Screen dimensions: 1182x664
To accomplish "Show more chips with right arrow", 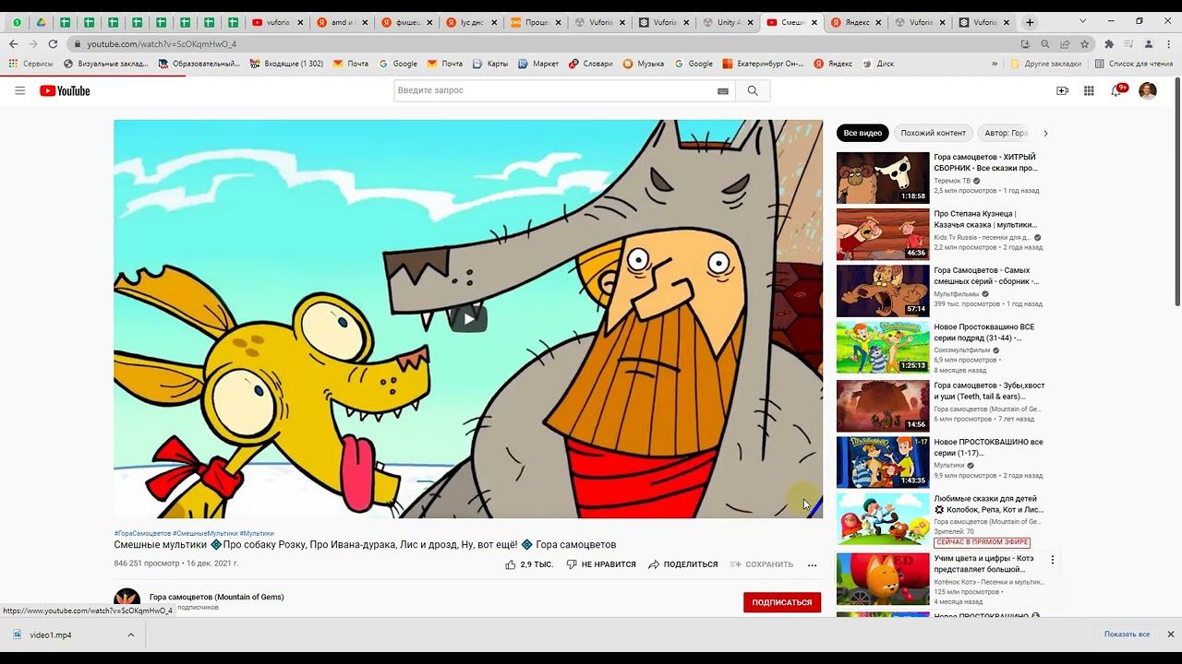I will click(x=1045, y=133).
